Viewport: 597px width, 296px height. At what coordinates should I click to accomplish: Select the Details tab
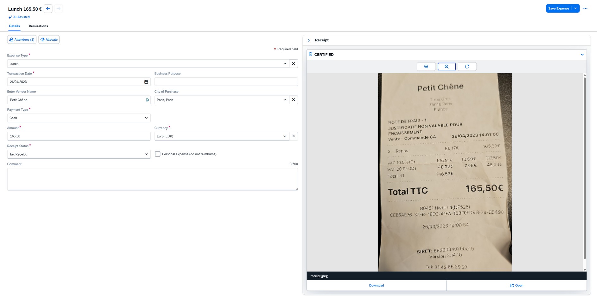(x=14, y=26)
